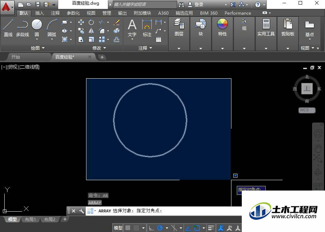This screenshot has width=325, height=232.
Task: Click the Fillet tool icon
Action: click(x=102, y=31)
